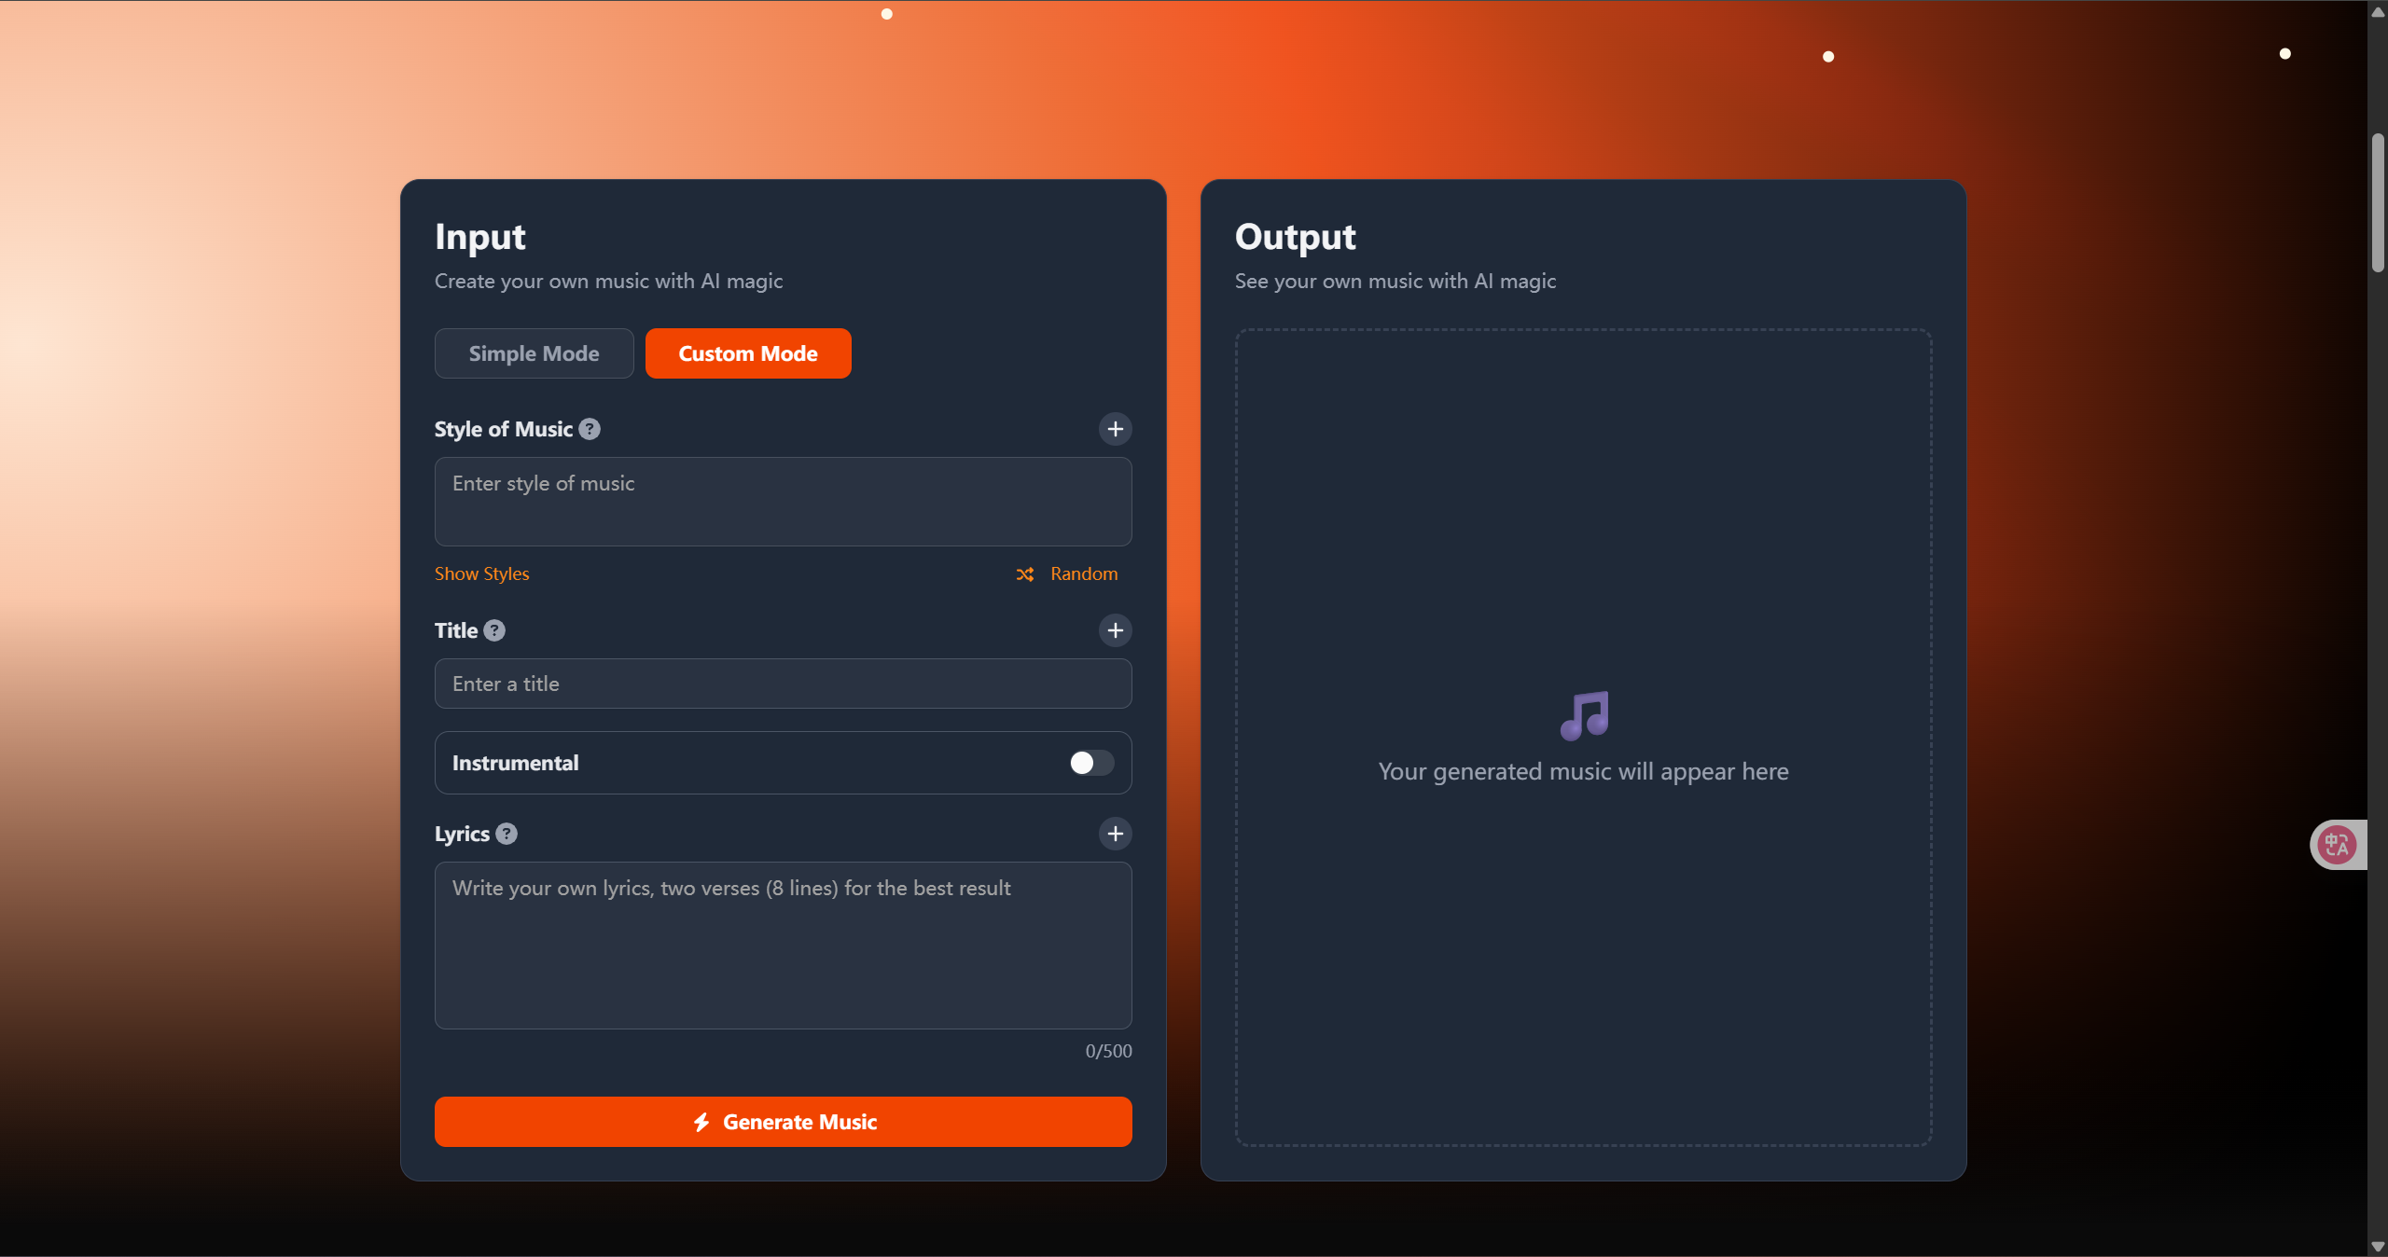
Task: Expand the Show Styles list
Action: tap(481, 573)
